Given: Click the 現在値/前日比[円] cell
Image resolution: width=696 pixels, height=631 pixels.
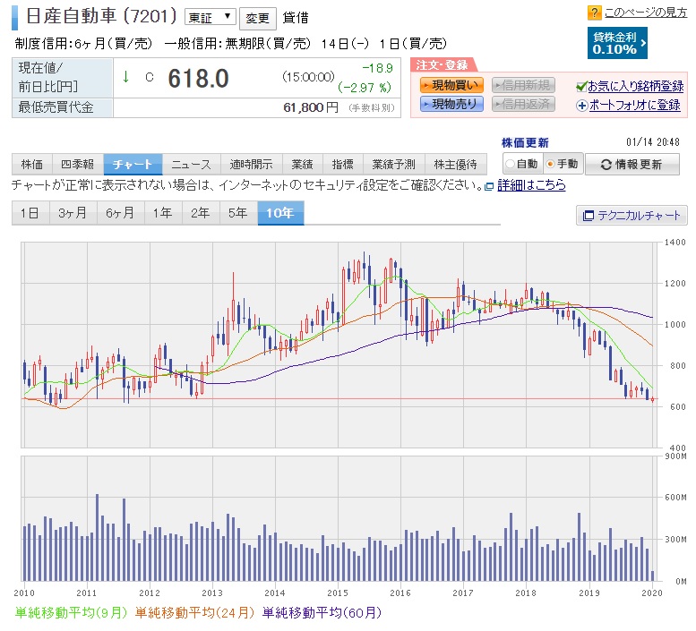Looking at the screenshot, I should 63,78.
